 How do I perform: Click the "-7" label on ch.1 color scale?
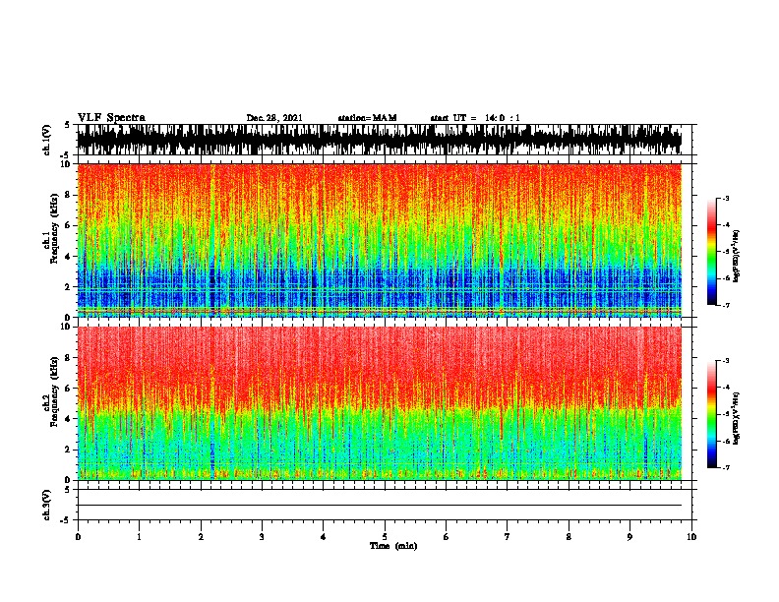pos(726,305)
